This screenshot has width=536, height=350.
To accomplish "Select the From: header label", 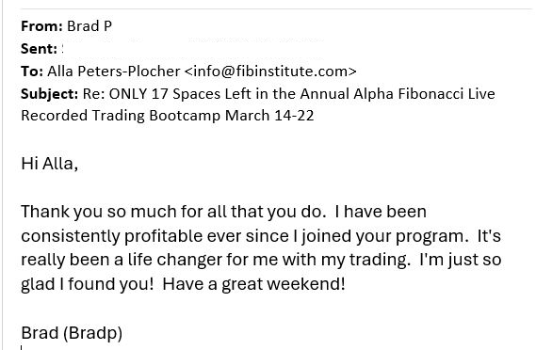I will point(41,26).
